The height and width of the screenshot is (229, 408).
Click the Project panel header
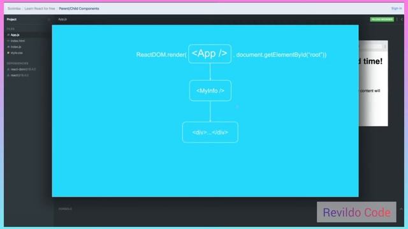[11, 19]
